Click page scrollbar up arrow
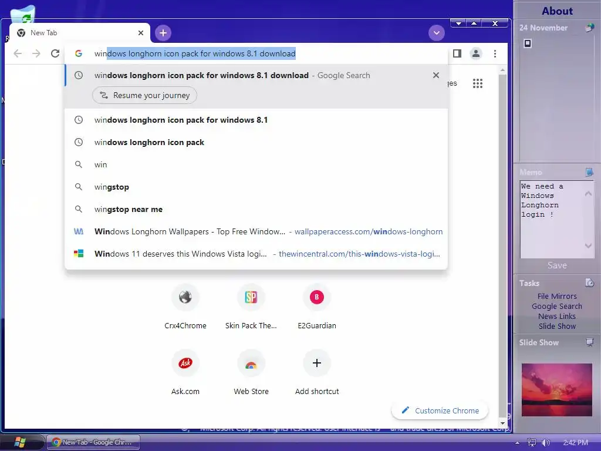 pos(502,70)
